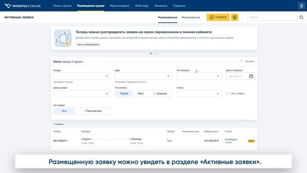This screenshot has width=307, height=173.
Task: Go to second banner carousel dot
Action: (x=154, y=53)
